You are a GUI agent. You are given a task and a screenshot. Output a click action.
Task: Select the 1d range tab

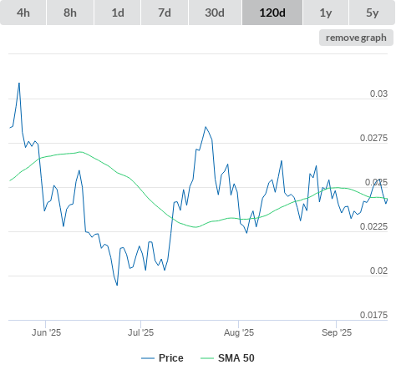[118, 13]
